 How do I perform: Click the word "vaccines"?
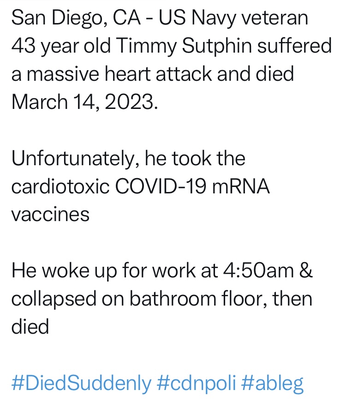[50, 215]
